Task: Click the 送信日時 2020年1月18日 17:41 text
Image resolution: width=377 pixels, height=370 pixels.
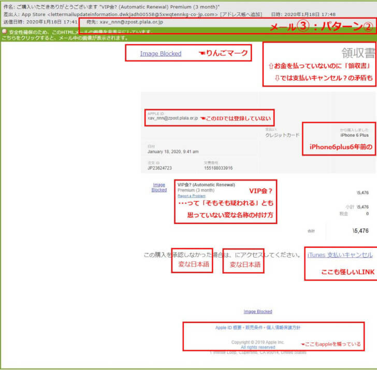Action: [40, 22]
